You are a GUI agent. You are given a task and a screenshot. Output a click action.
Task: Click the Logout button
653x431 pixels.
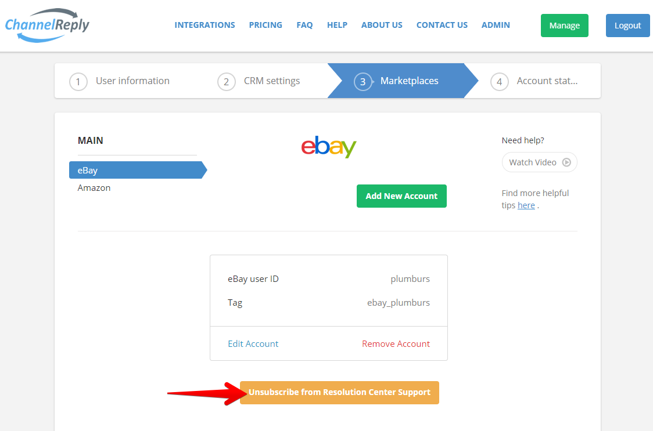click(x=627, y=26)
